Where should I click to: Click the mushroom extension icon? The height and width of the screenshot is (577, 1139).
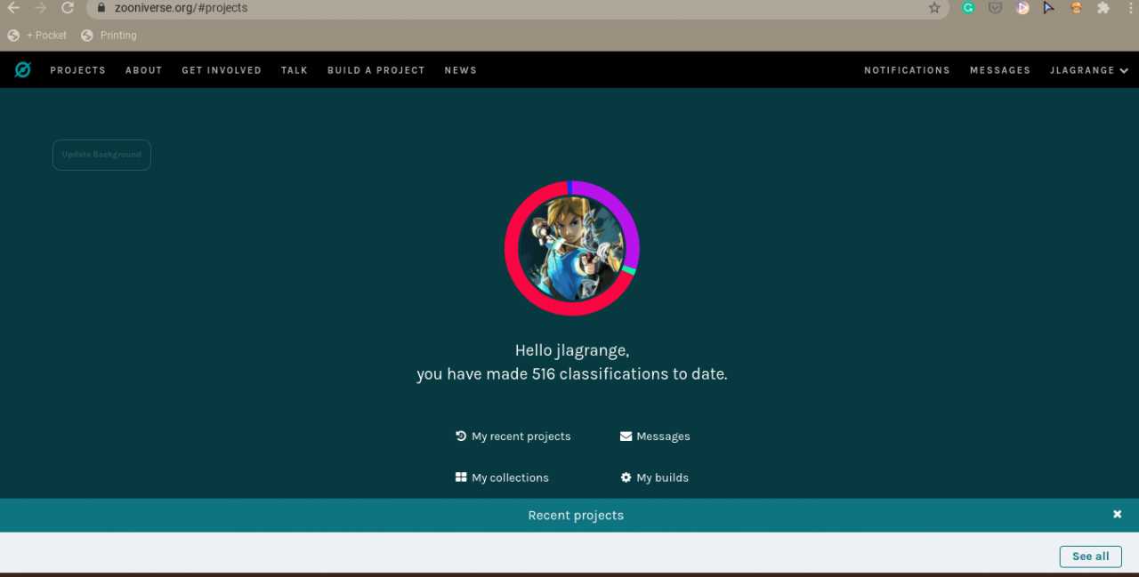coord(1077,8)
